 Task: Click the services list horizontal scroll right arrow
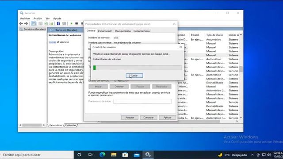237,121
